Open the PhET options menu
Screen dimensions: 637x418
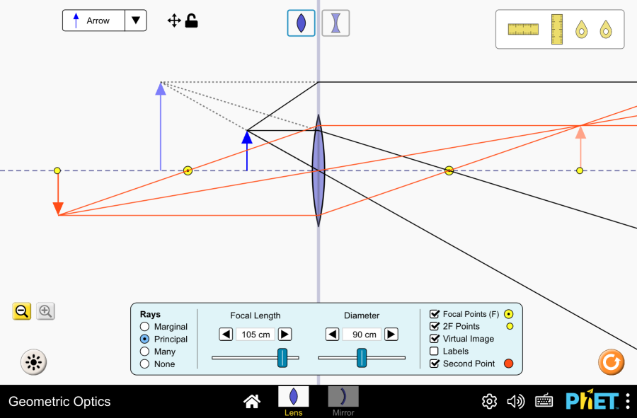(627, 401)
